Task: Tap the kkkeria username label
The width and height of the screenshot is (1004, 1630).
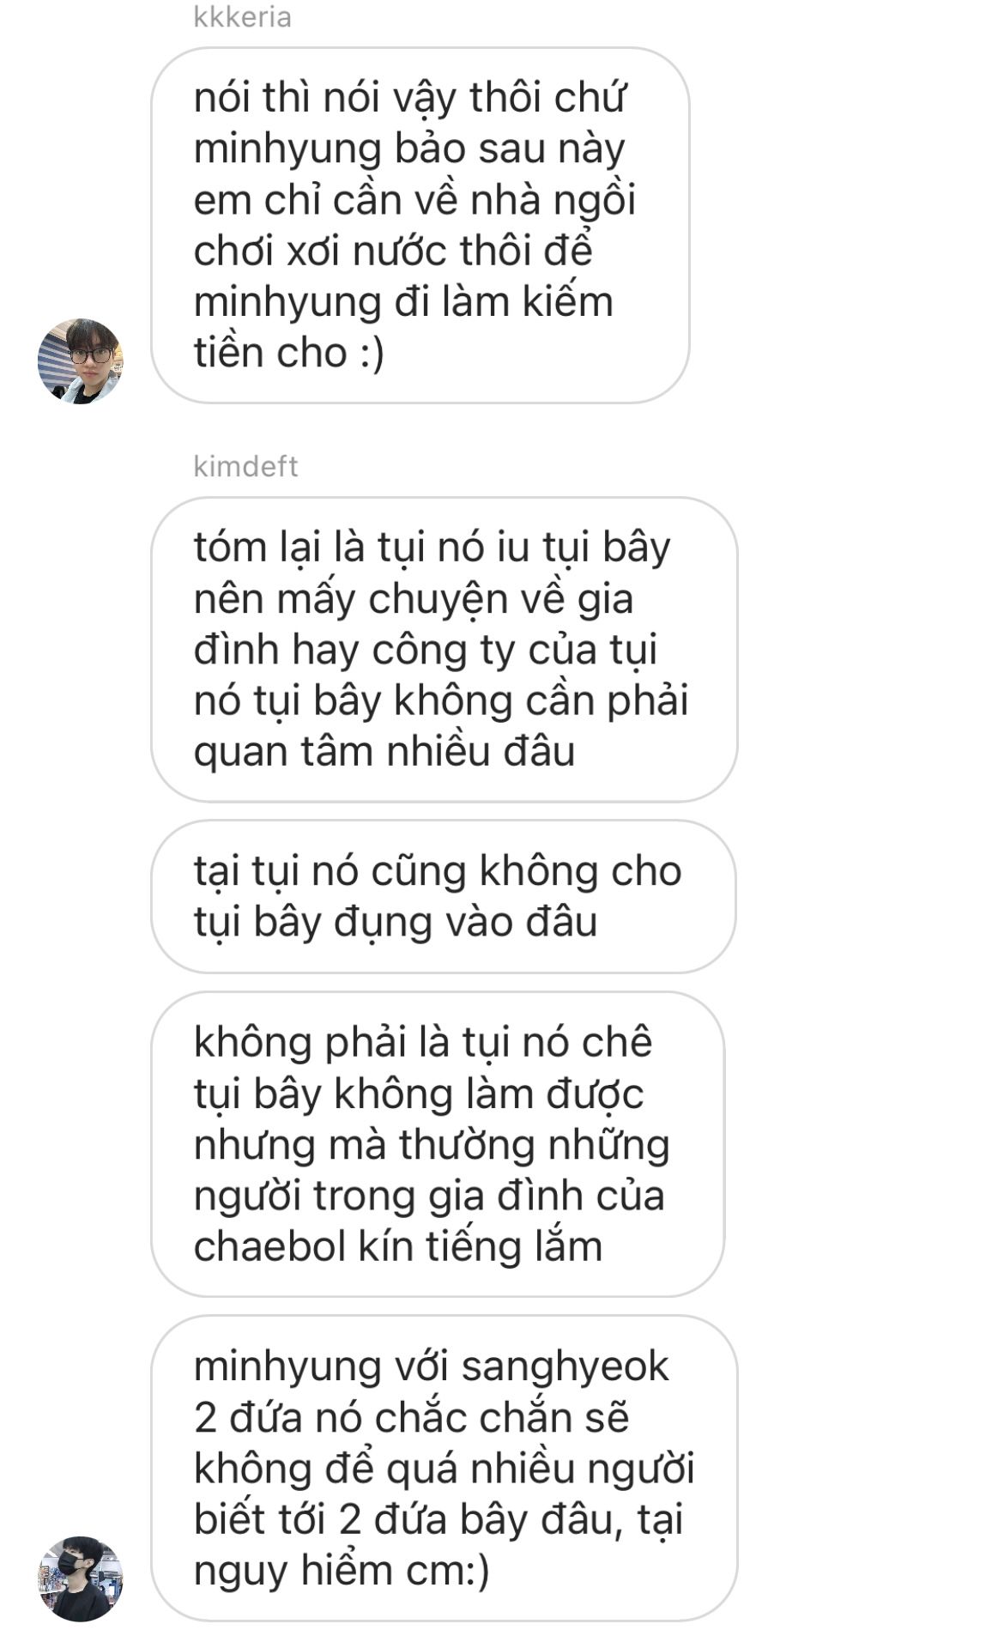Action: 242,17
